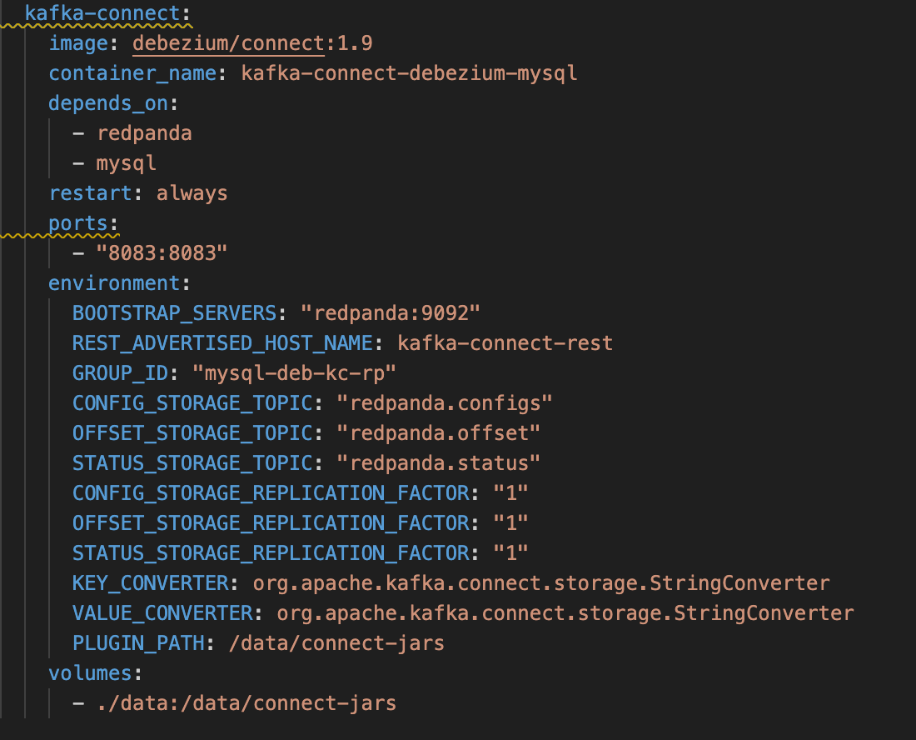Select the KEY_CONVERTER StringConverter class value
This screenshot has width=916, height=740.
pyautogui.click(x=541, y=583)
